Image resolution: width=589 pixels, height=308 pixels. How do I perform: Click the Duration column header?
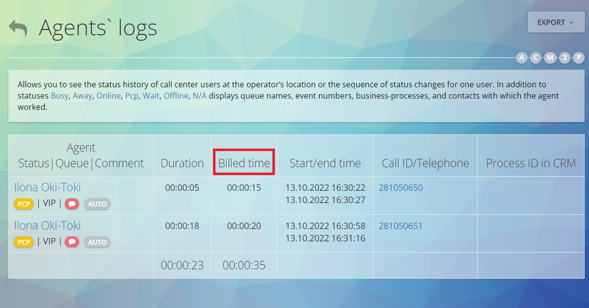(182, 163)
